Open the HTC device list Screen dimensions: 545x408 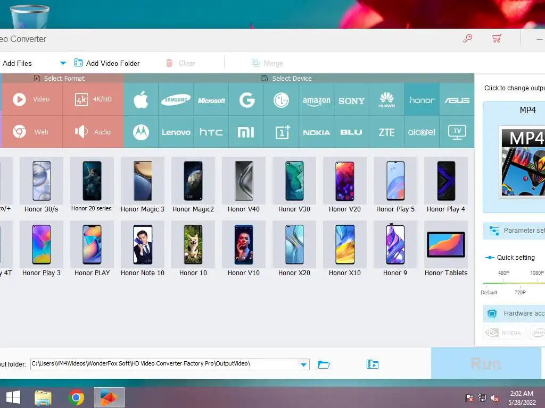pos(211,132)
